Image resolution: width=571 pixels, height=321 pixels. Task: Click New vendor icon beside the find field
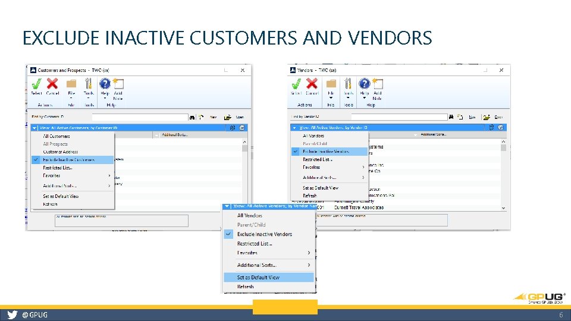pos(460,117)
